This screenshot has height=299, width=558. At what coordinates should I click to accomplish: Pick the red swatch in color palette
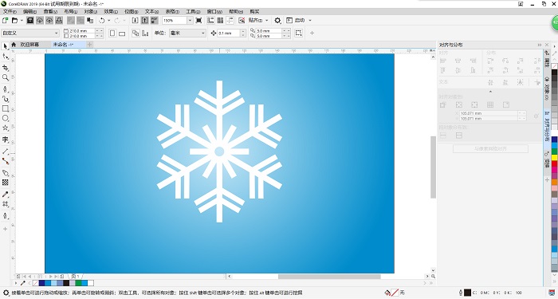555,163
